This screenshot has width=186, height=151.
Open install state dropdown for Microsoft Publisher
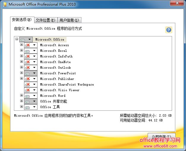(31, 79)
